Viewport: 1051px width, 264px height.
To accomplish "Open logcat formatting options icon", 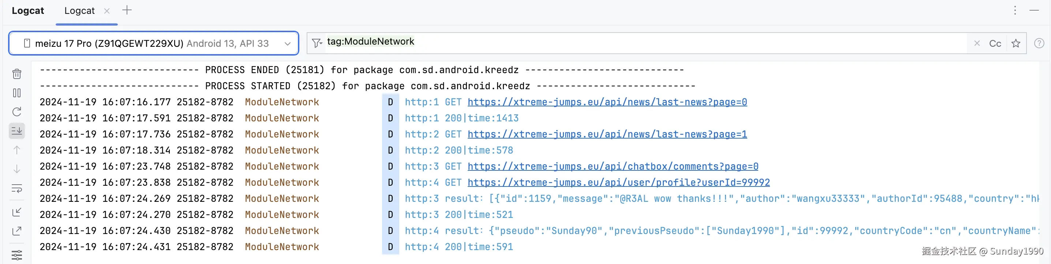I will point(17,255).
